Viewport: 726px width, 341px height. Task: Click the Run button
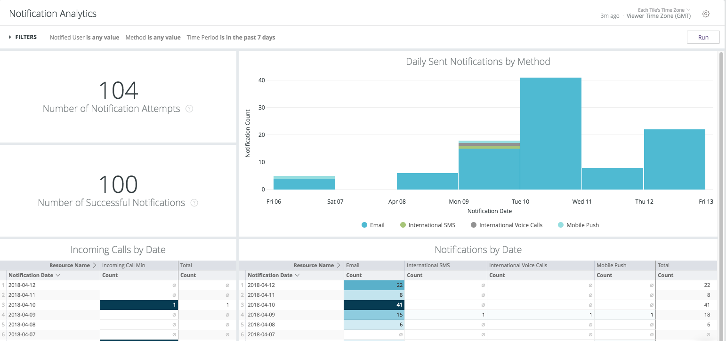point(703,37)
